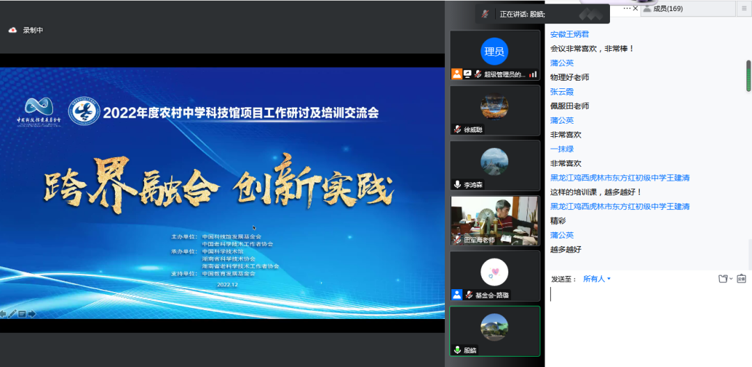Screen dimensions: 752x367
Task: Open the 所有人 recipient dropdown
Action: [x=597, y=279]
